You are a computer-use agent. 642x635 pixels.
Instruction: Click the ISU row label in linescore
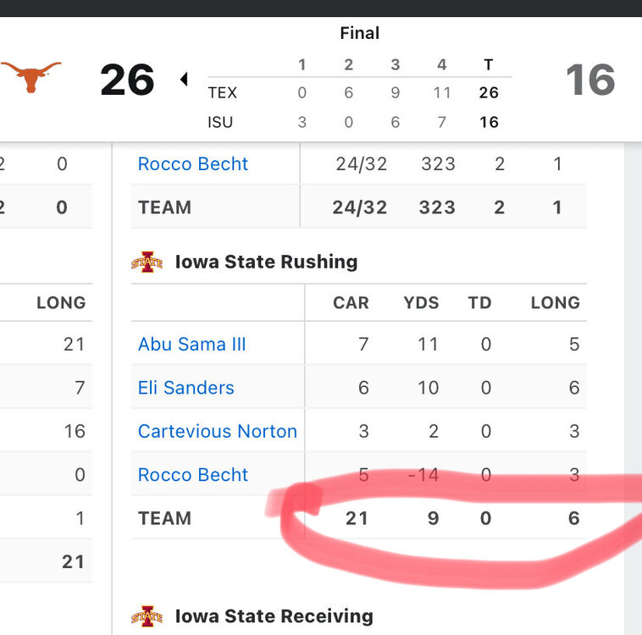click(x=220, y=122)
